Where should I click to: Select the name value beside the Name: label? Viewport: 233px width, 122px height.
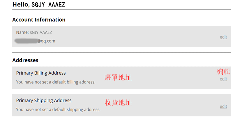(41, 32)
